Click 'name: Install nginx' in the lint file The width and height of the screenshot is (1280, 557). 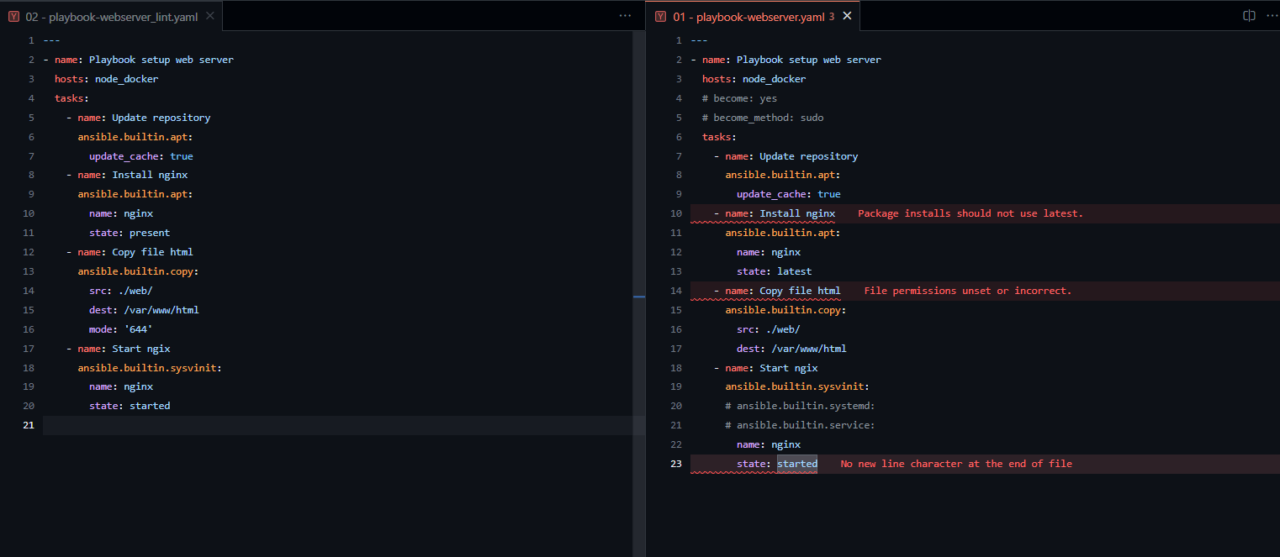[133, 175]
